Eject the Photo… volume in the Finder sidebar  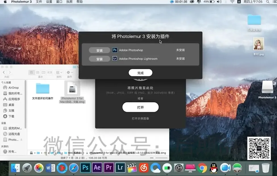pos(21,140)
